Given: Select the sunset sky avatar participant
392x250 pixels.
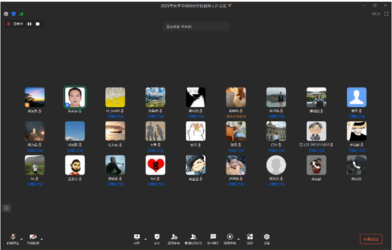Looking at the screenshot, I should (35, 97).
